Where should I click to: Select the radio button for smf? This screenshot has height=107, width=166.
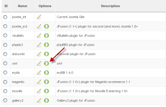click(5, 63)
